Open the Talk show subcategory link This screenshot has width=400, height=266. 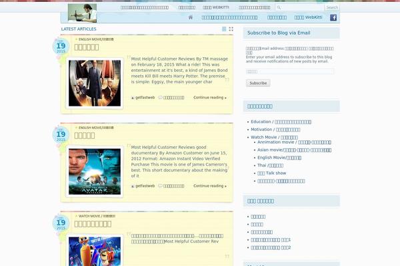(272, 173)
